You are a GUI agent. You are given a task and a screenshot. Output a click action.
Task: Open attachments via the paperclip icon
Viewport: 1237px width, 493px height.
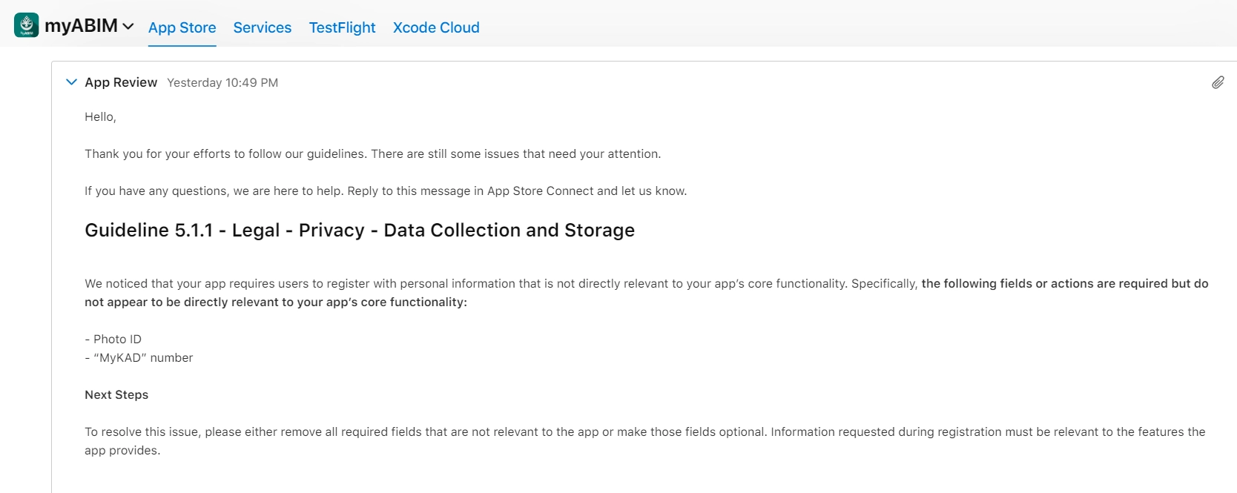point(1218,82)
